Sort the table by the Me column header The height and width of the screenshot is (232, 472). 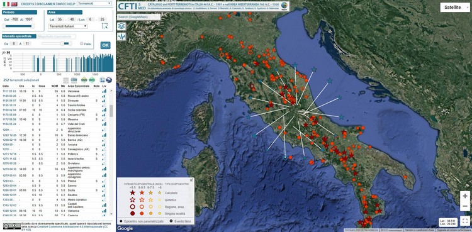tap(62, 86)
